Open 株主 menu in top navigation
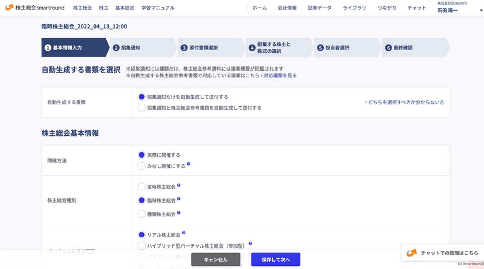 click(x=104, y=8)
